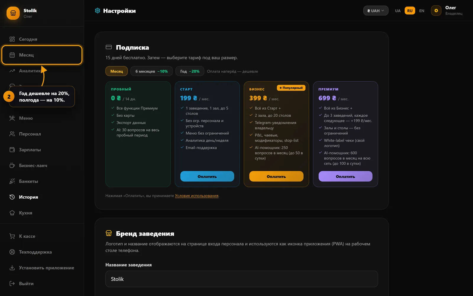This screenshot has height=296, width=473.
Task: Open the Олег Владелец profile menu
Action: point(447,11)
